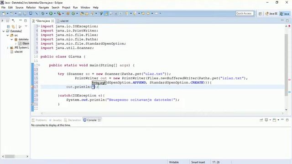This screenshot has width=292, height=164.
Task: Minimize the editor area
Action: (282, 20)
